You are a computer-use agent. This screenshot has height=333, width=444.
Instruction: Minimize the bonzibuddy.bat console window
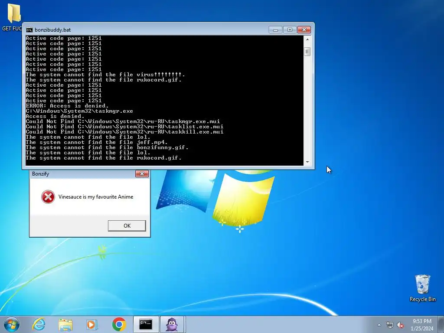click(x=275, y=30)
